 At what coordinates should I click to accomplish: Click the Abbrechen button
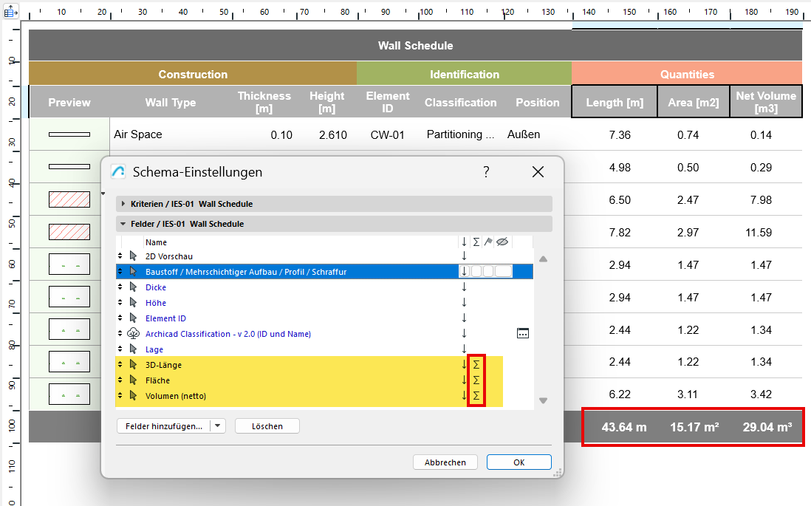click(445, 462)
